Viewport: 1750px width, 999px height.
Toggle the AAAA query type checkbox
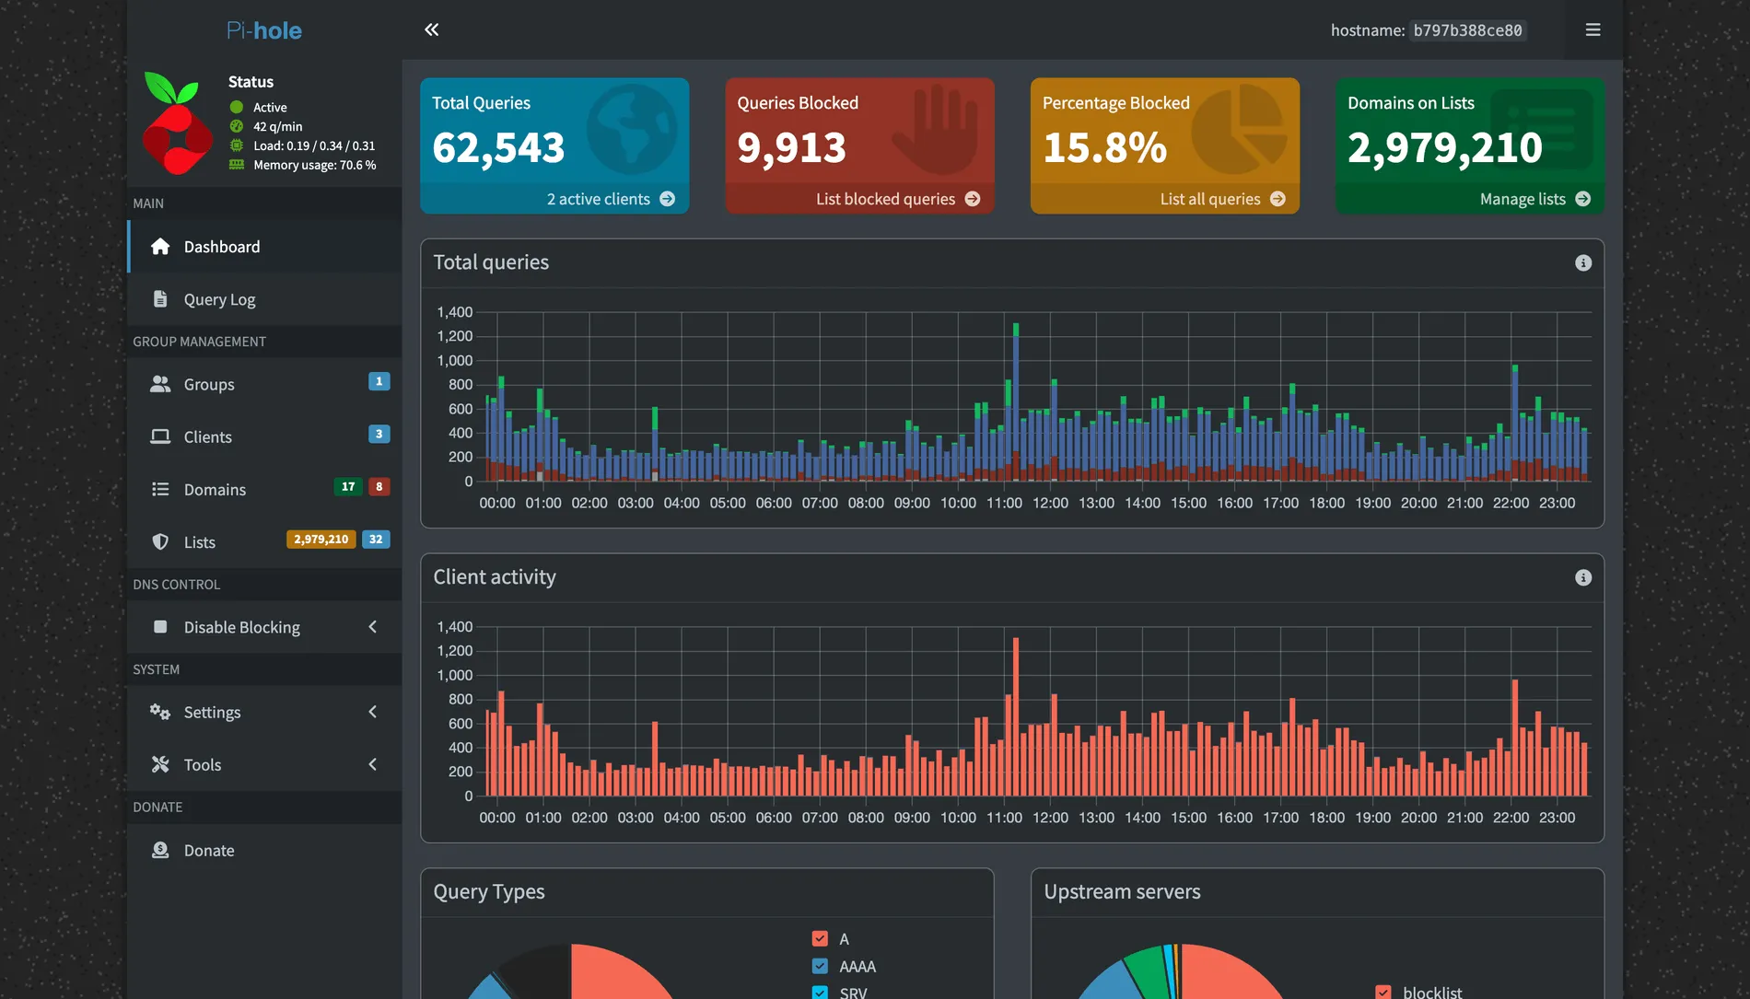[820, 966]
